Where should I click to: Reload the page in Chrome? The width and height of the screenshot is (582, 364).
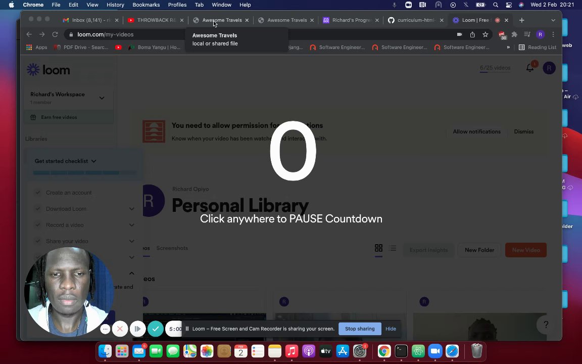pyautogui.click(x=55, y=34)
